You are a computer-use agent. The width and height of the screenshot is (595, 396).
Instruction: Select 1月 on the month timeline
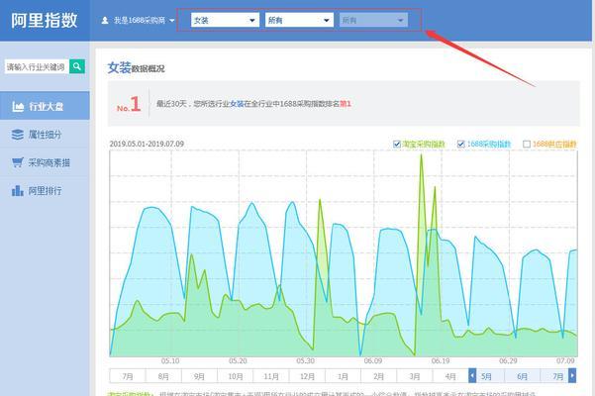(343, 376)
